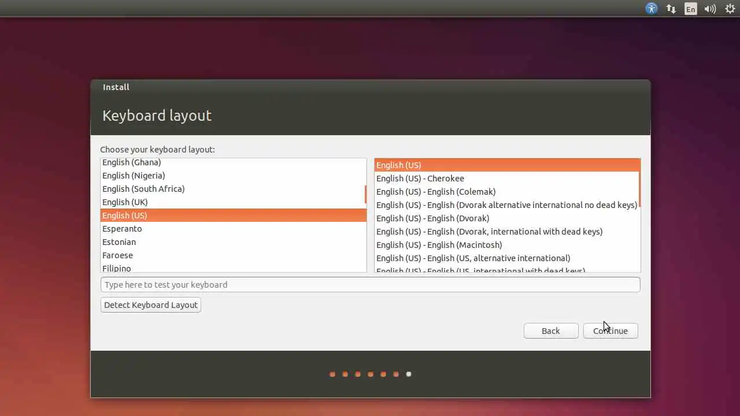Select English (Ghana) layout
The width and height of the screenshot is (740, 416).
[232, 162]
